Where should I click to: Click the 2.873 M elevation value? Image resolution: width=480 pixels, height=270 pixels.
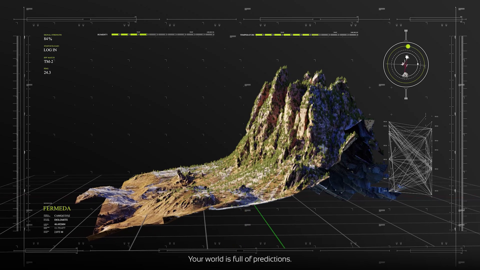click(x=59, y=232)
